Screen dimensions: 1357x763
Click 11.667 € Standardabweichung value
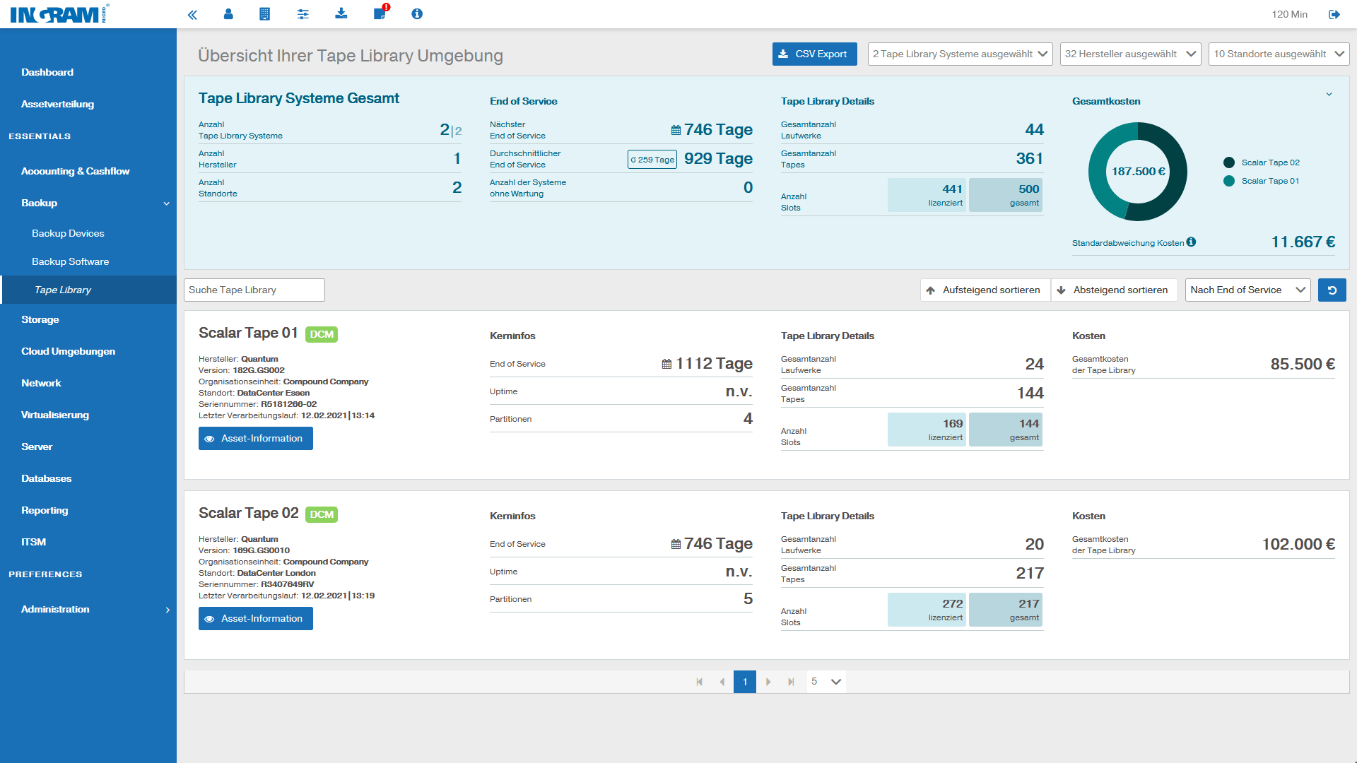[1303, 242]
